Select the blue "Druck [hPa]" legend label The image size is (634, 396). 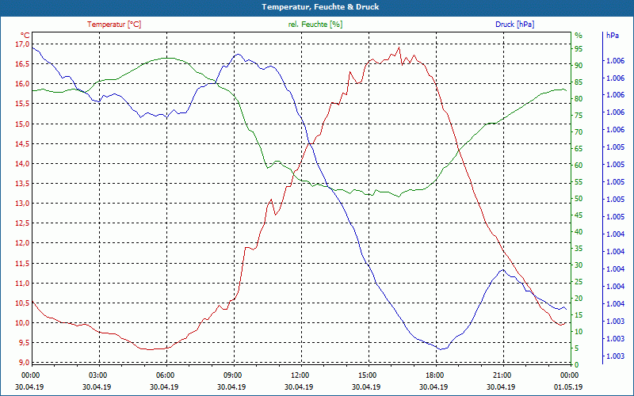click(514, 25)
